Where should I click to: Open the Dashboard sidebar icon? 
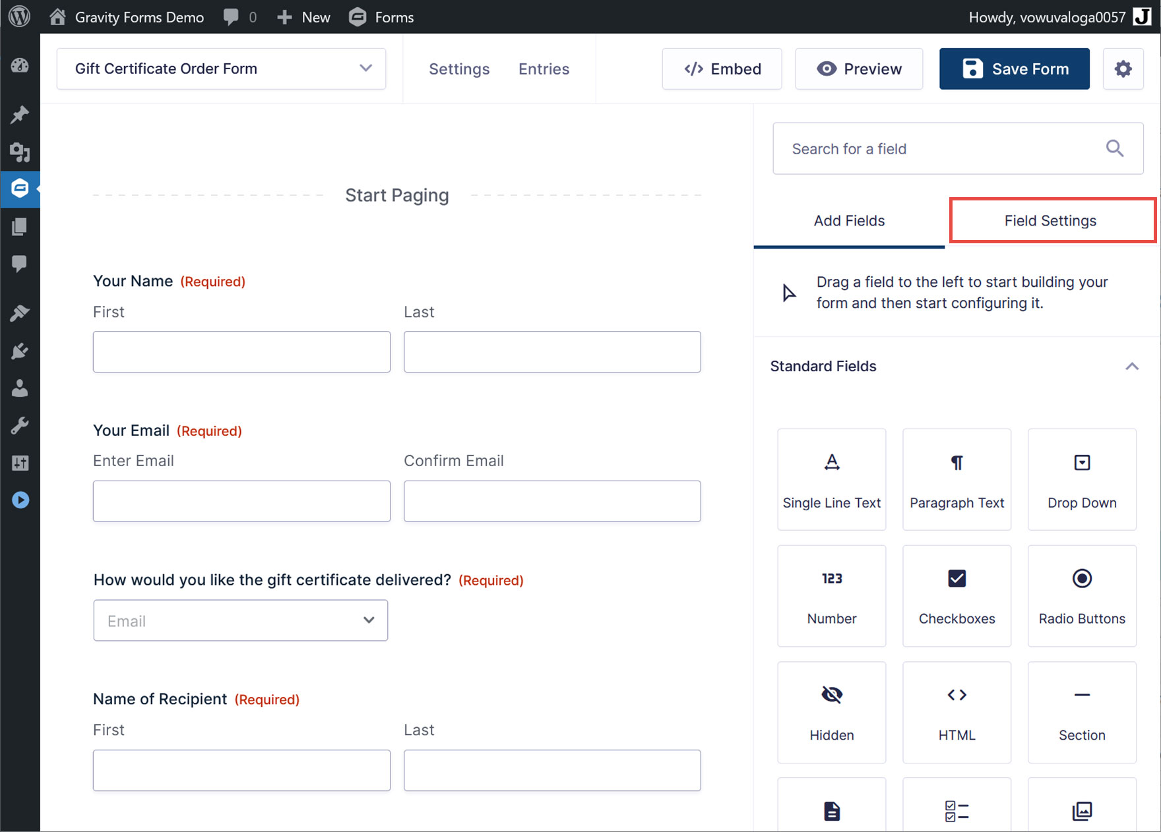20,65
